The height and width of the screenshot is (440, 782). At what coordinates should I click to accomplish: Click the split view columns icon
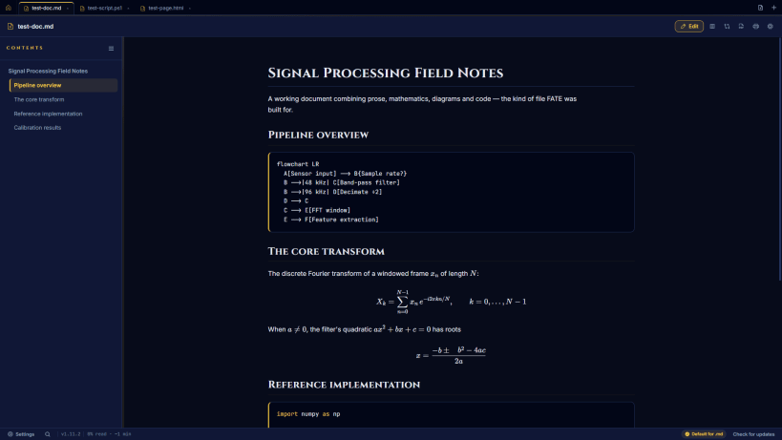[x=712, y=27]
